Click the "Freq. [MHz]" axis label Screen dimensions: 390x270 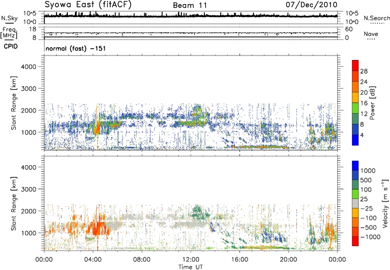coord(9,33)
